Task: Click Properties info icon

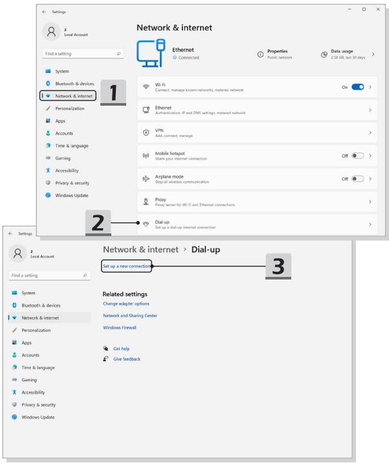Action: (260, 54)
